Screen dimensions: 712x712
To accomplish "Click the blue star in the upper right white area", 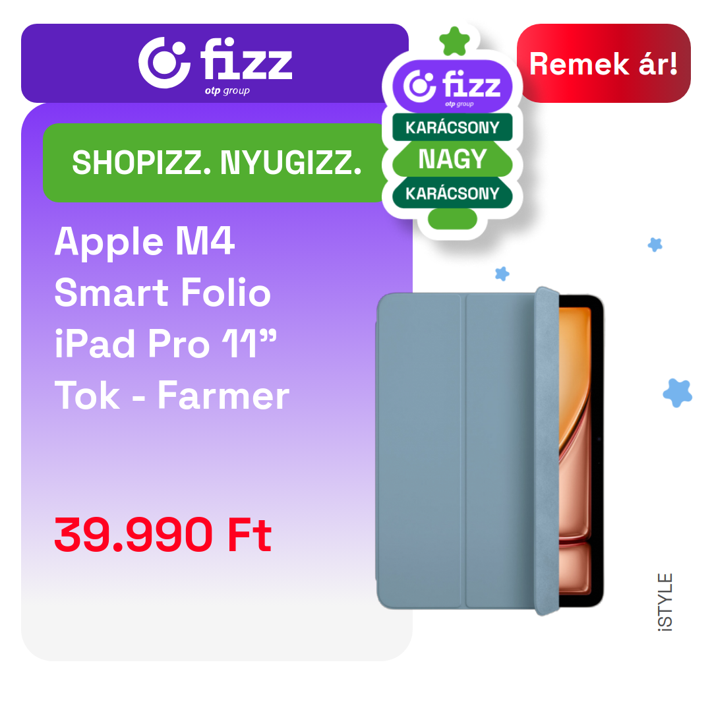I will [x=655, y=245].
